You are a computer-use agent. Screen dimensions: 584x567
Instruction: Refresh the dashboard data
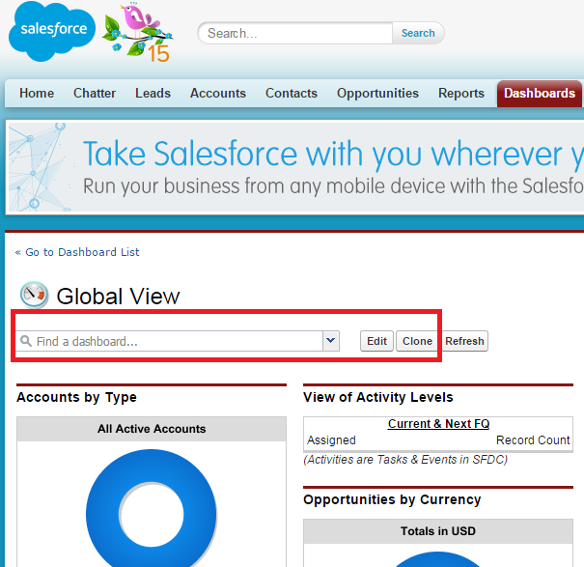point(464,341)
